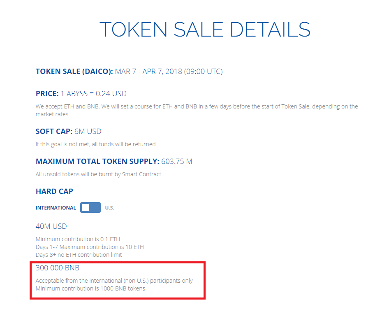The height and width of the screenshot is (309, 382).
Task: Toggle the International/U.S. hard cap switch
Action: (x=90, y=208)
